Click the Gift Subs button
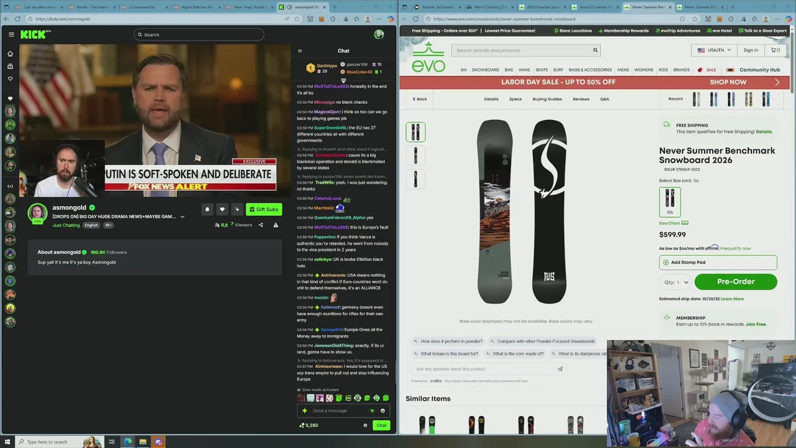 (x=264, y=209)
